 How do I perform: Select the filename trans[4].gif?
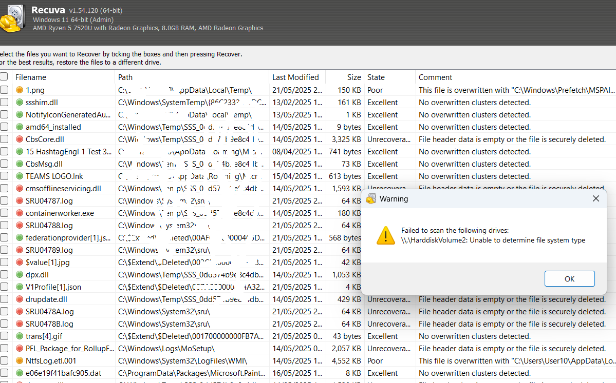pyautogui.click(x=44, y=336)
